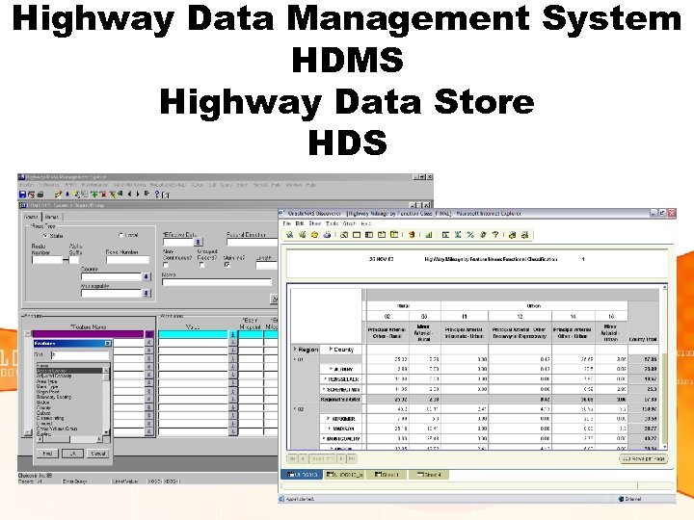Viewport: 694px width, 520px height.
Task: Click the first icon in Discoverer toolbar
Action: click(x=290, y=235)
